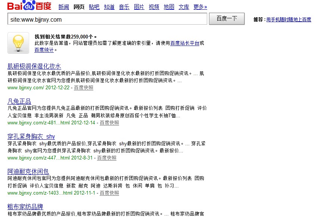Screen dimensions: 327x217
Task: Open the 地图 map tab
Action: click(x=169, y=7)
